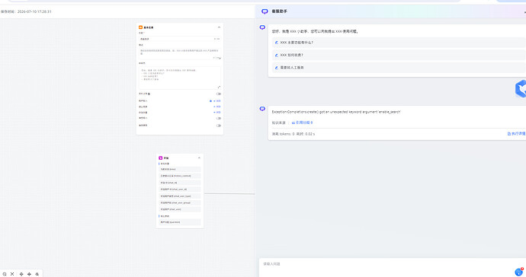The width and height of the screenshot is (526, 277).
Task: Select the {chat_user_type} variable row
Action: coord(180,196)
